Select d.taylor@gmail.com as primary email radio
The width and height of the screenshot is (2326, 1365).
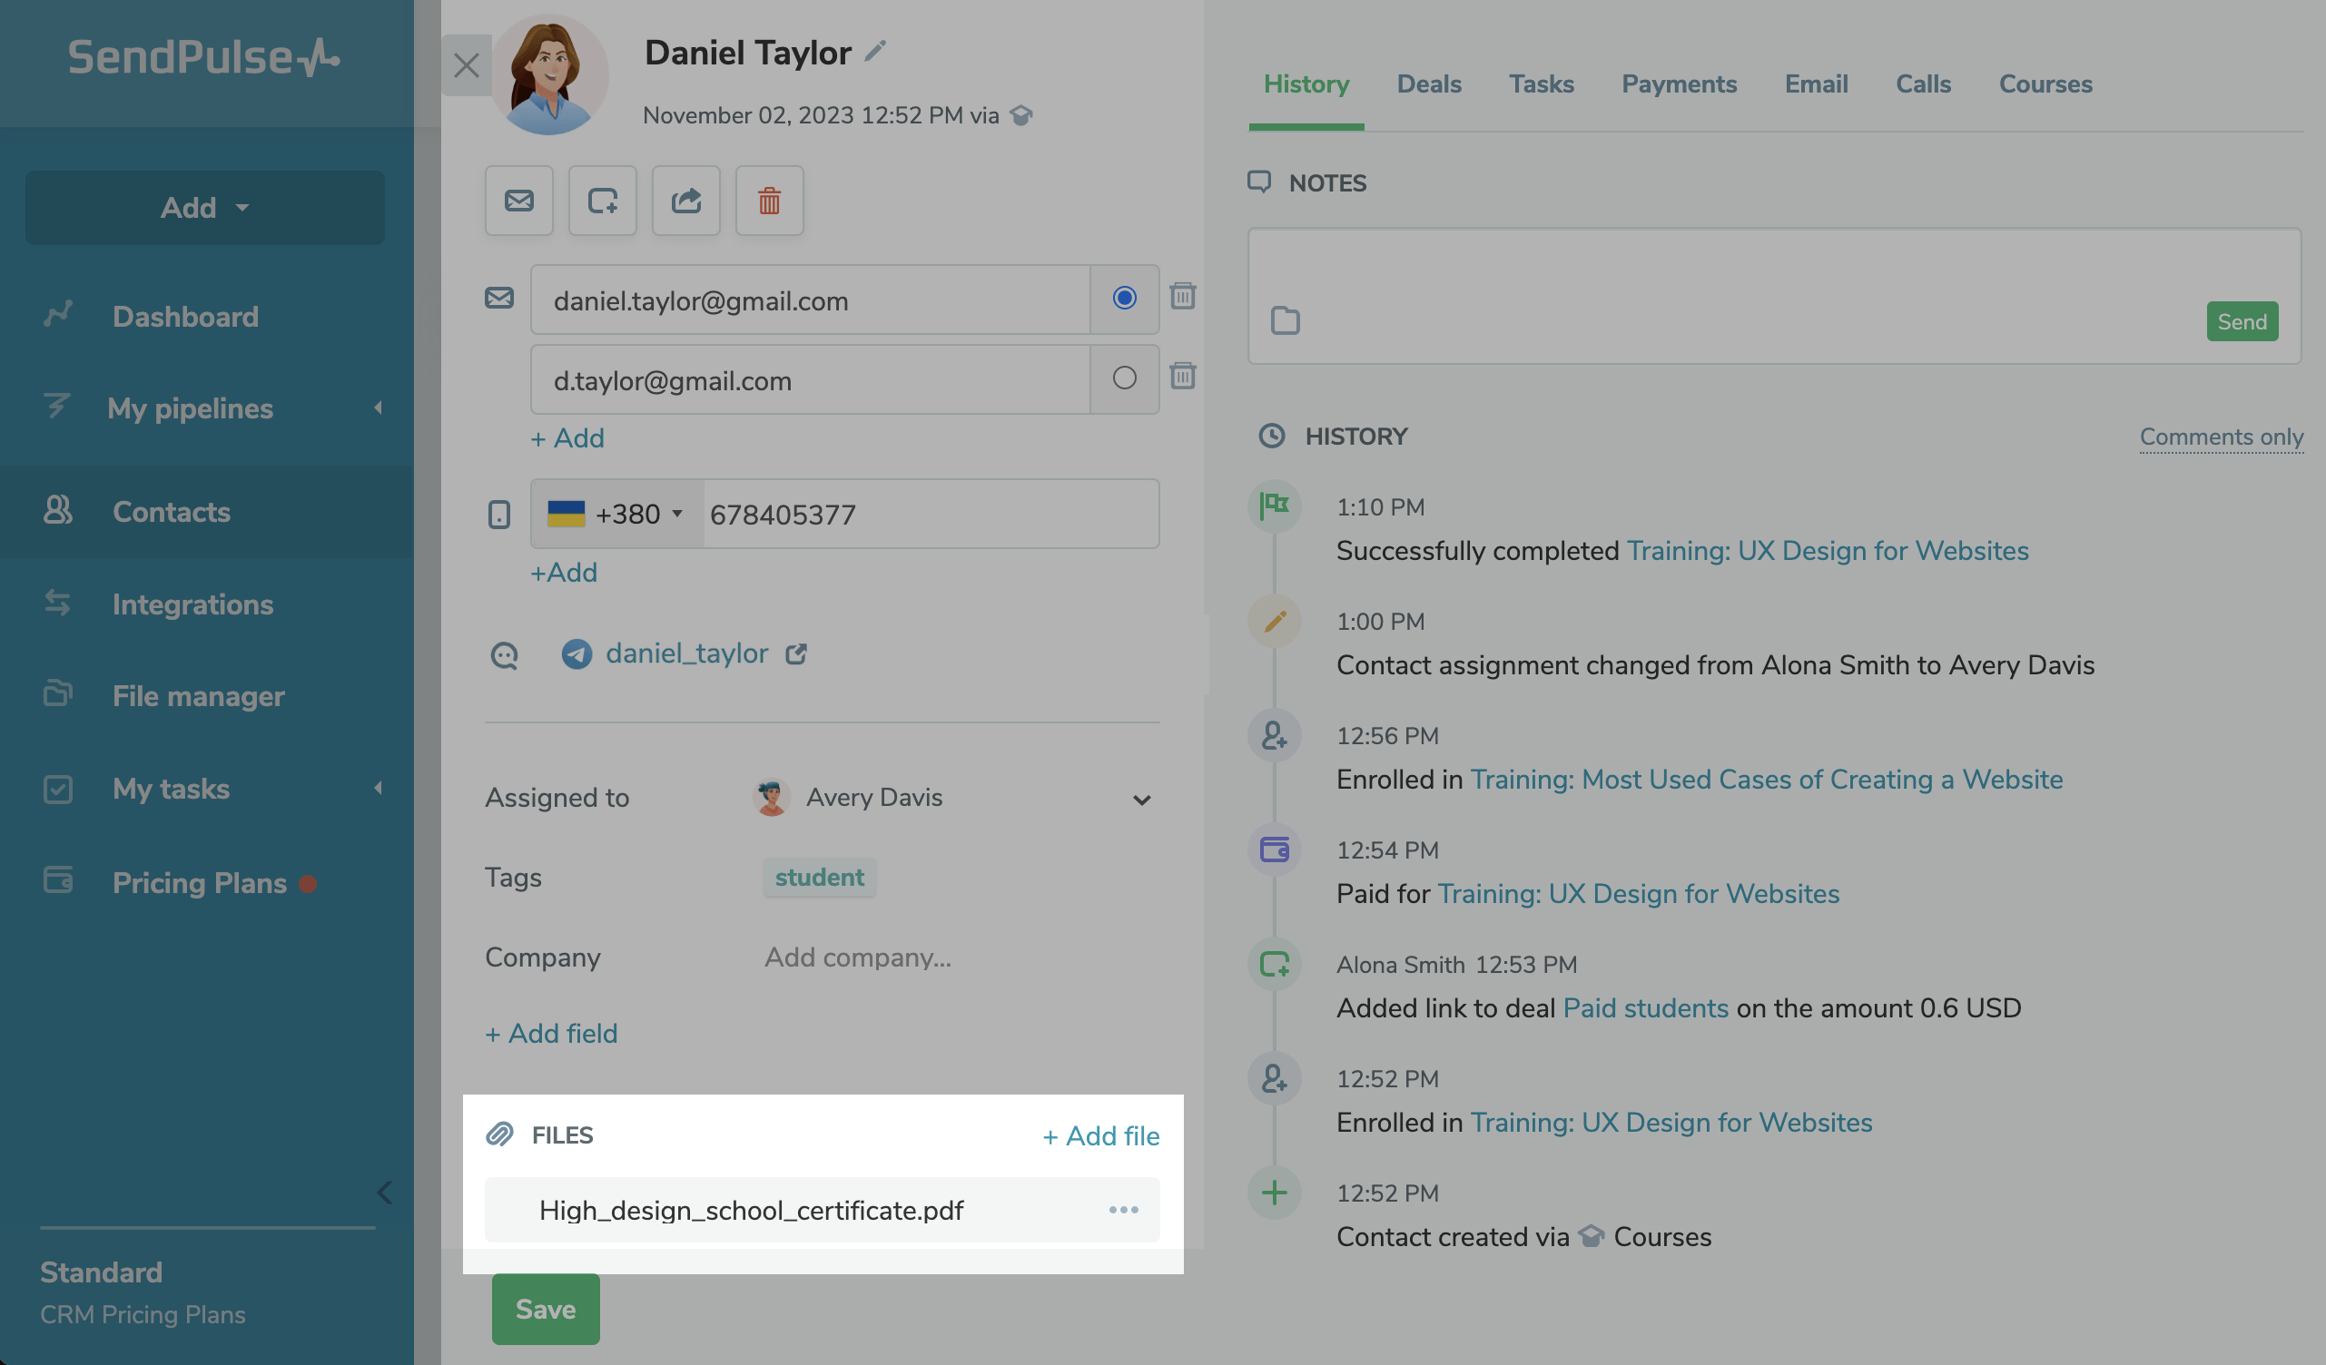tap(1123, 378)
